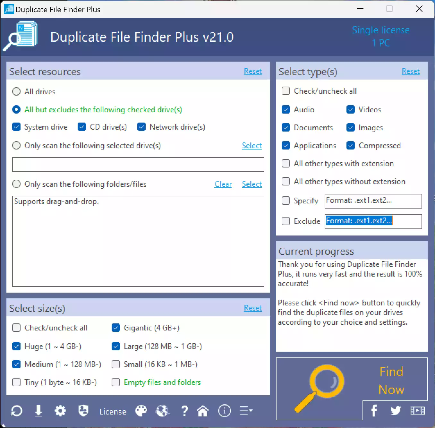The image size is (435, 428).
Task: Click the selected drives text field
Action: [x=138, y=165]
